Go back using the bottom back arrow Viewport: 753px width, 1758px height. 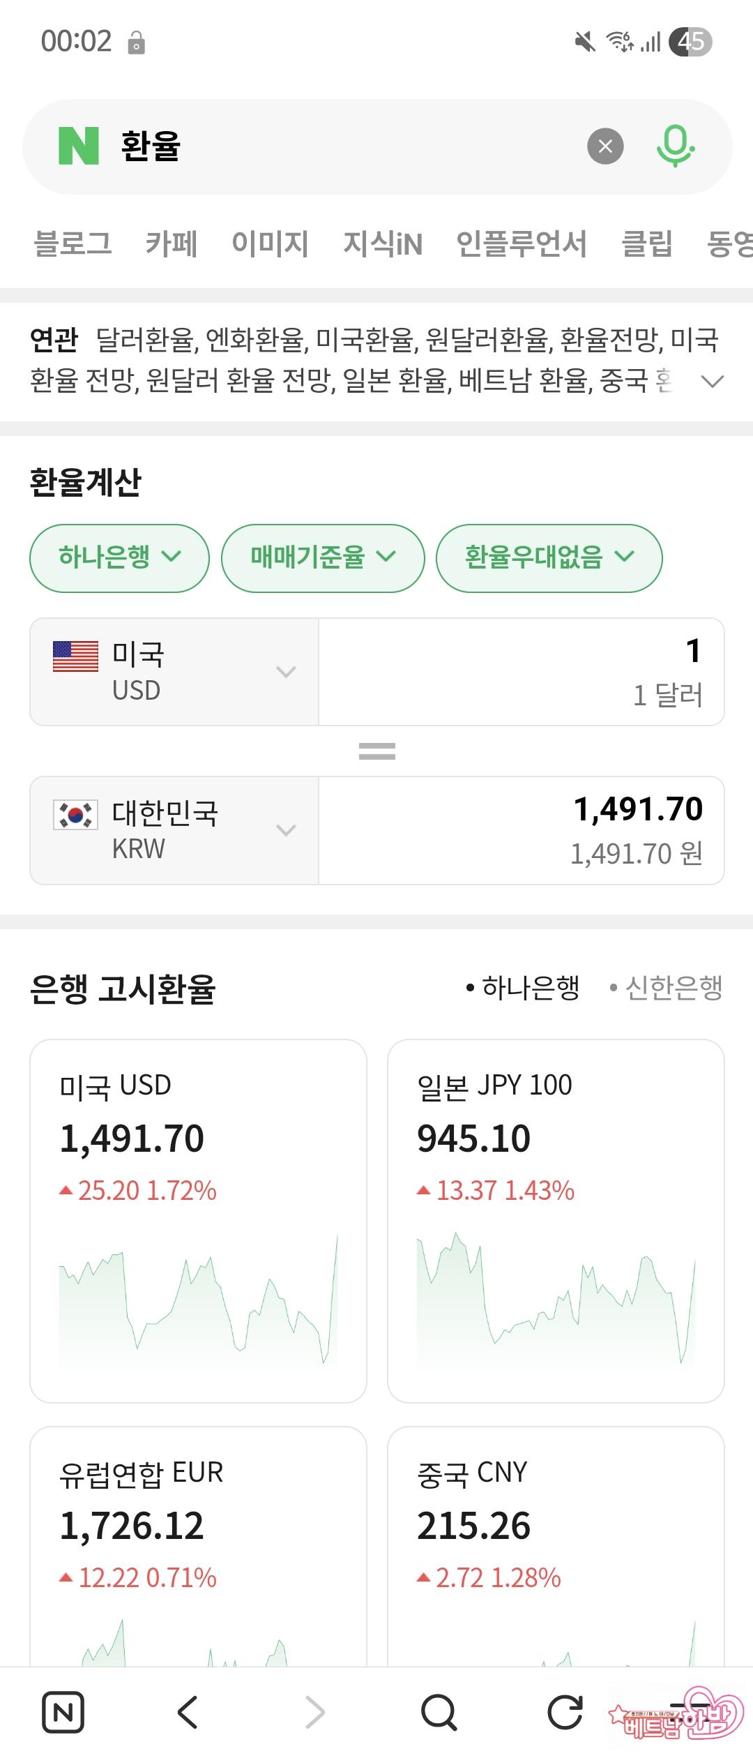(x=188, y=1712)
